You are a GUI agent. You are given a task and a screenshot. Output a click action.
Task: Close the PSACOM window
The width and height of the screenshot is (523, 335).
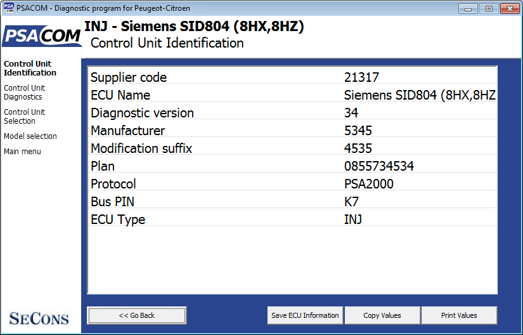pyautogui.click(x=510, y=9)
